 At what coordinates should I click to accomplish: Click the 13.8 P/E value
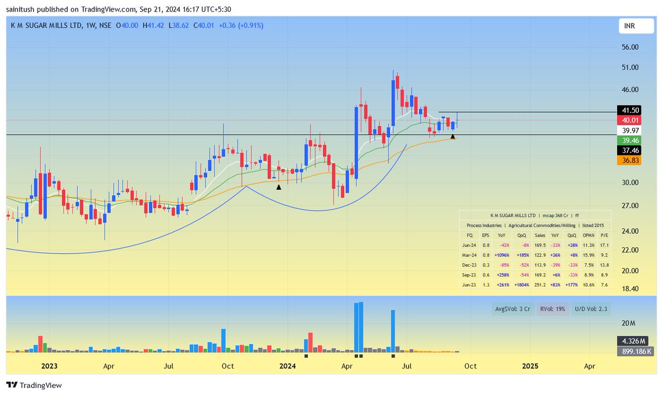[x=604, y=265]
